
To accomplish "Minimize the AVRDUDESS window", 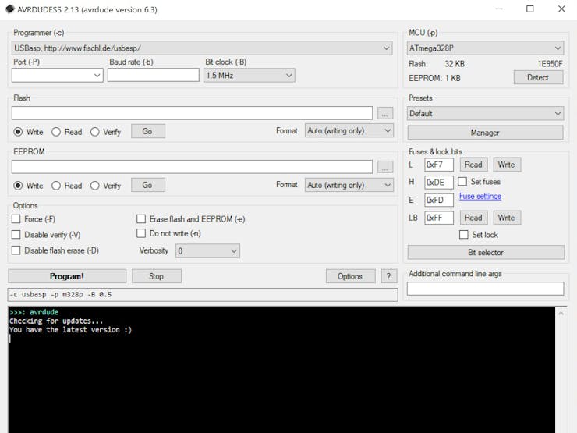I will (499, 9).
